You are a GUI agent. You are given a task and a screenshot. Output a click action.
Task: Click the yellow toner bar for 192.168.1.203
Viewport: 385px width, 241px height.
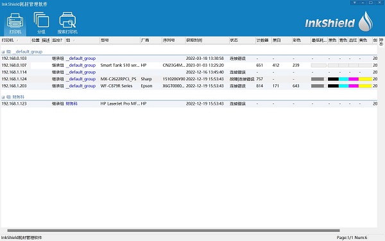coord(365,86)
